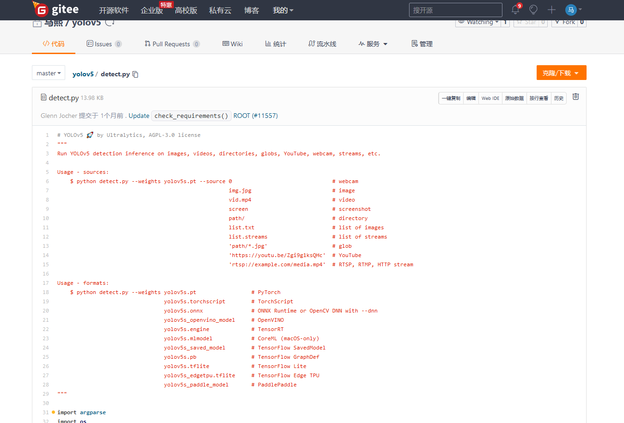Click the Fork button
Viewport: 624px width, 423px height.
point(565,22)
